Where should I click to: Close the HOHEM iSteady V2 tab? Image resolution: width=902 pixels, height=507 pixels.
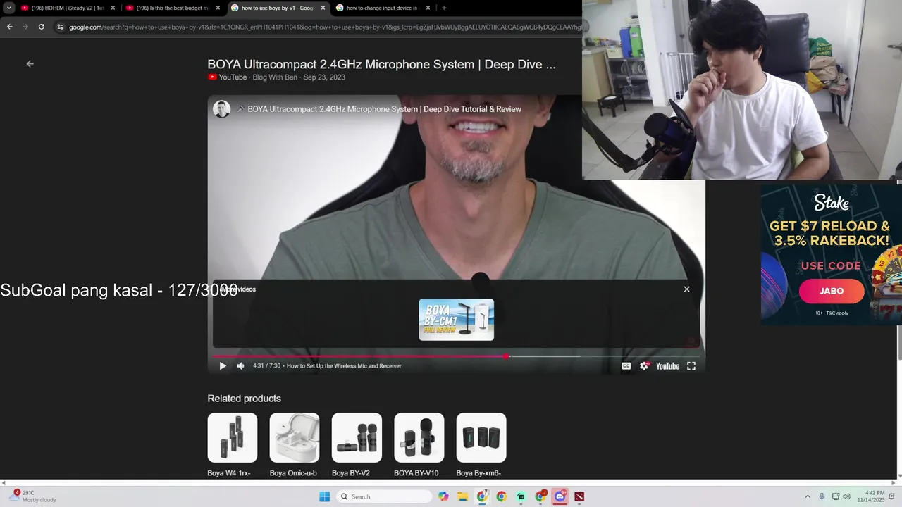pyautogui.click(x=113, y=8)
